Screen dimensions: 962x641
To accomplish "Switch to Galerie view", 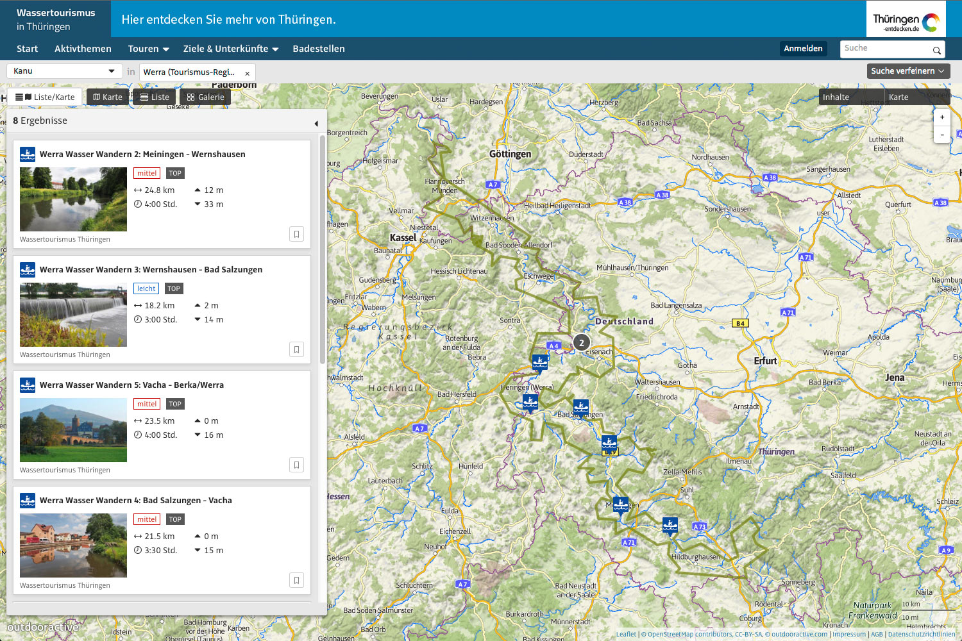I will 205,97.
